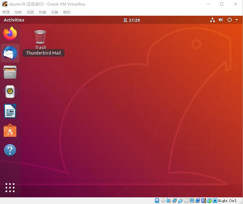
Task: Click the volume speaker icon in top bar
Action: coord(221,20)
